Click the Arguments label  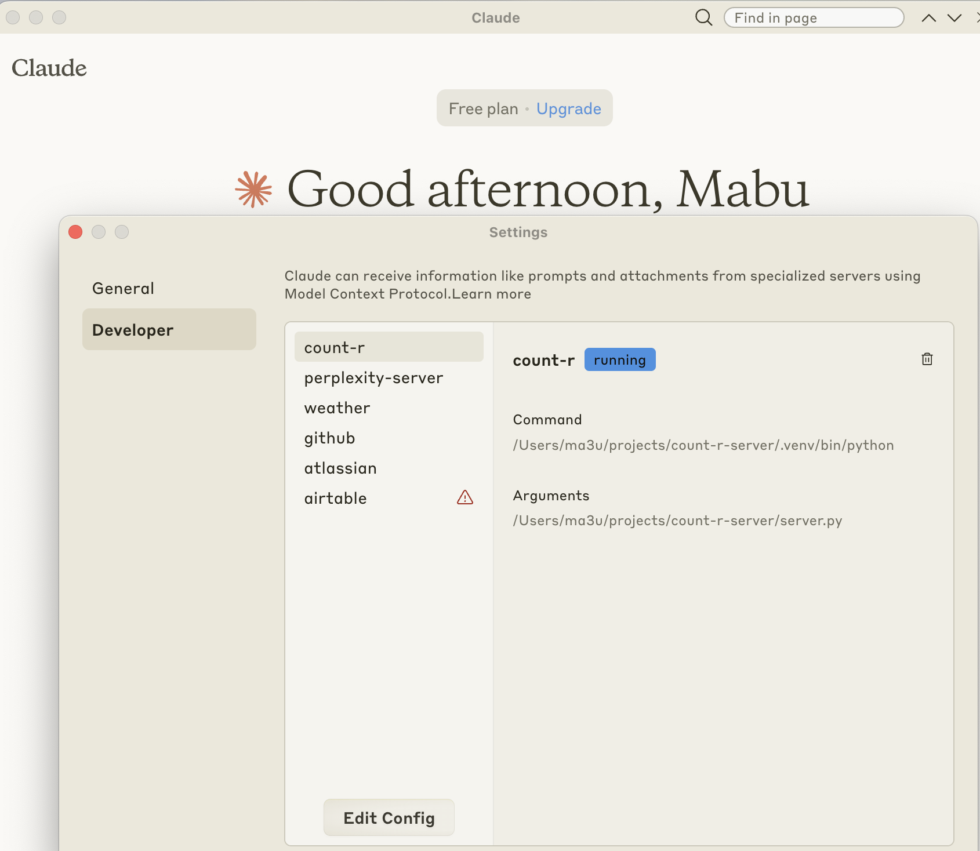[551, 496]
